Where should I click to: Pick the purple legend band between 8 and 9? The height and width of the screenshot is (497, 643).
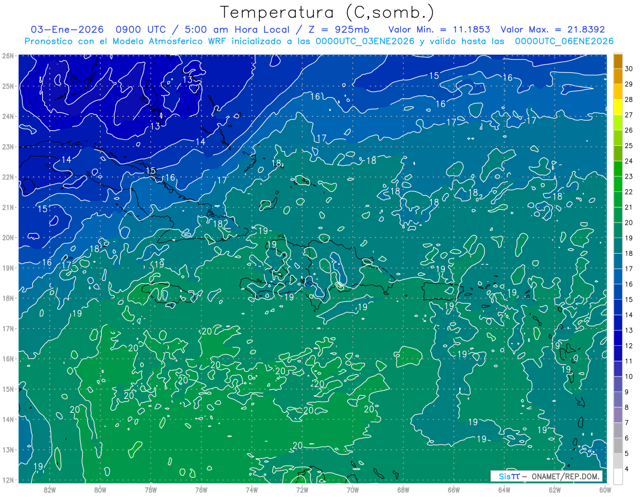[x=618, y=399]
